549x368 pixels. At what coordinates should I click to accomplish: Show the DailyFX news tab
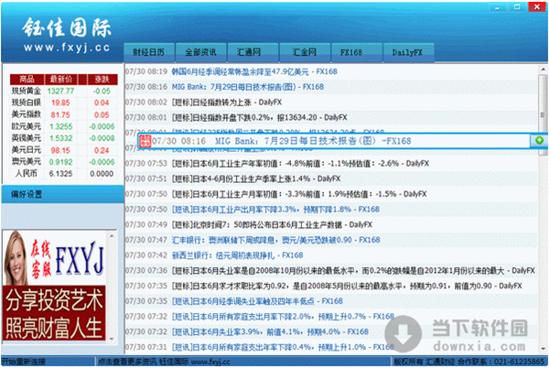406,54
